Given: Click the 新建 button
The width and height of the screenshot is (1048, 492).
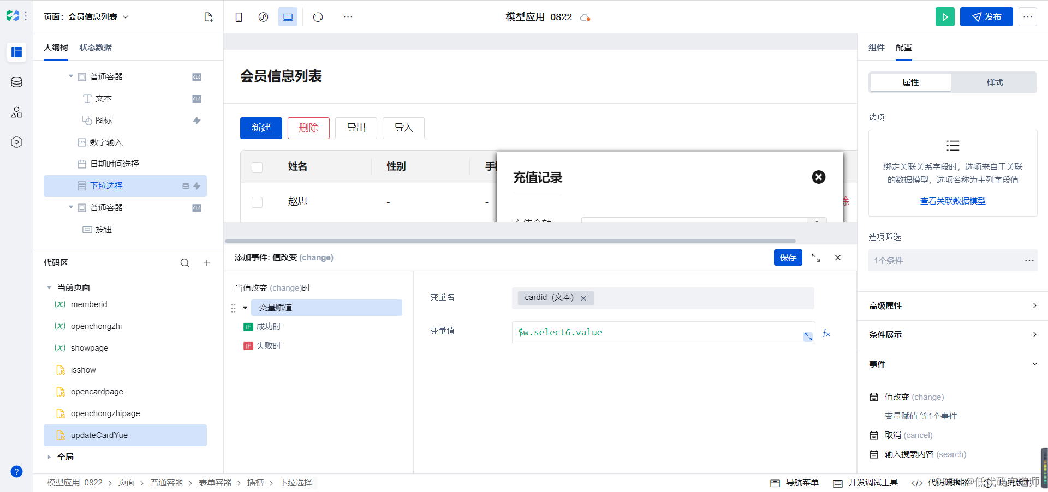Looking at the screenshot, I should pyautogui.click(x=261, y=128).
